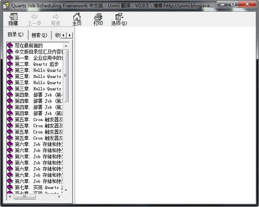Click the tab strip left scroll arrow
259x207 pixels.
(x=63, y=35)
